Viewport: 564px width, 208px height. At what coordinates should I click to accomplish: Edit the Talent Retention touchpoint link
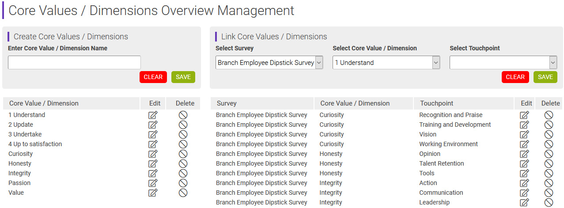pyautogui.click(x=524, y=164)
